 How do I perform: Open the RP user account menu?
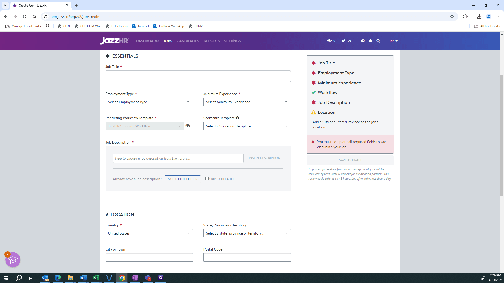(393, 41)
